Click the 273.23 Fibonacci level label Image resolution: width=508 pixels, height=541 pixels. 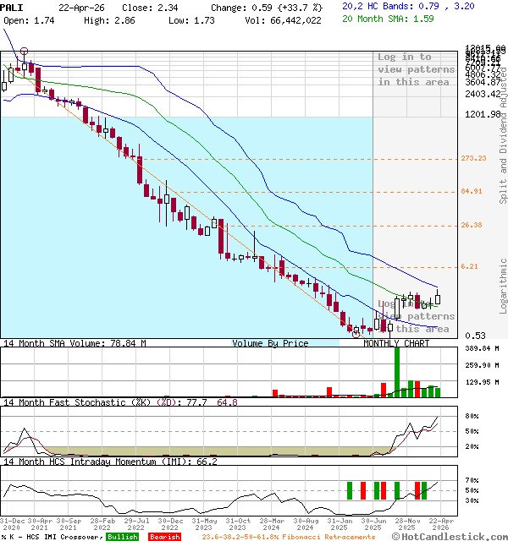point(472,158)
